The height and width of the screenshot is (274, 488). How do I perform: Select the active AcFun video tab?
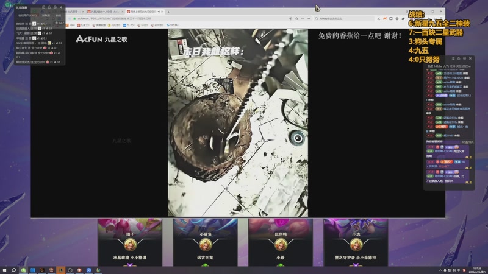pos(145,12)
